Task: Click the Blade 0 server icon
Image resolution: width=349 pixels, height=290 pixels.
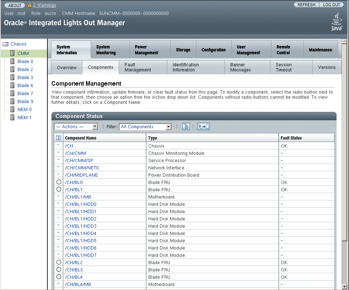Action: (x=13, y=62)
